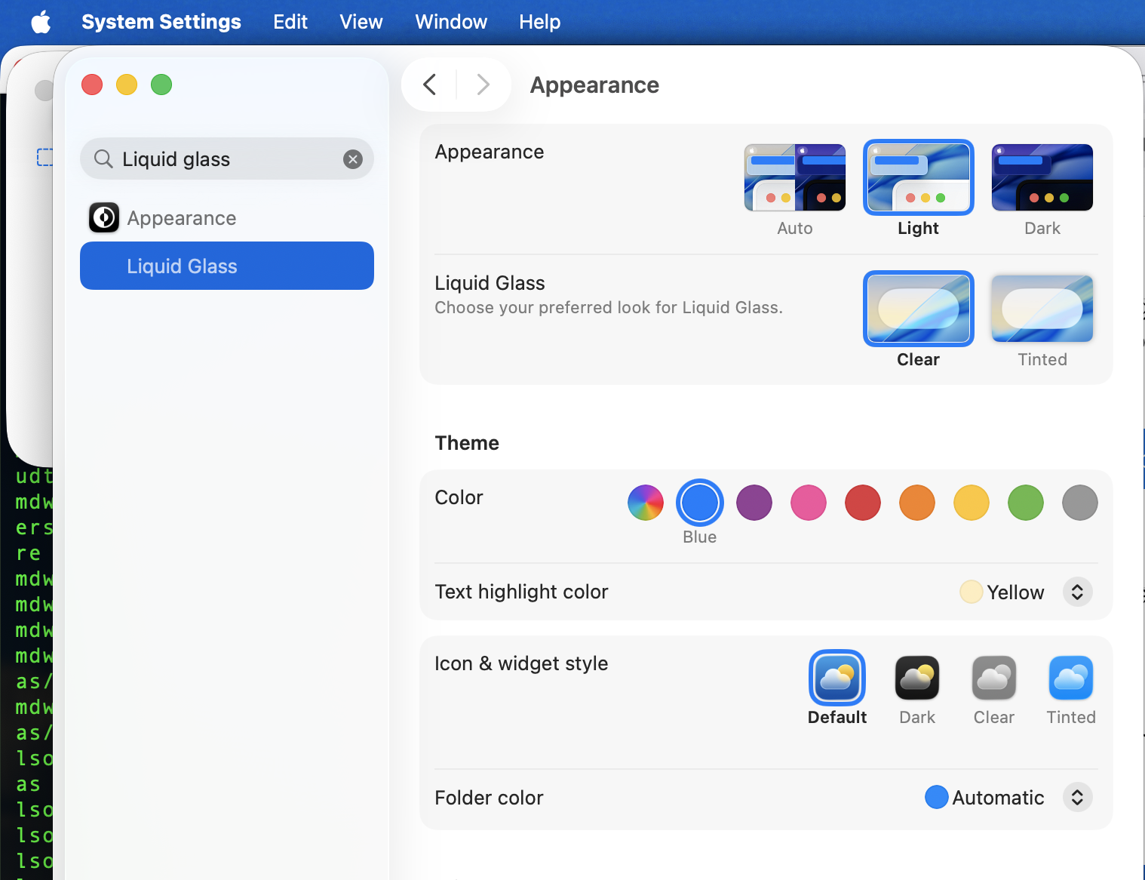Go back with the left chevron

click(x=430, y=85)
